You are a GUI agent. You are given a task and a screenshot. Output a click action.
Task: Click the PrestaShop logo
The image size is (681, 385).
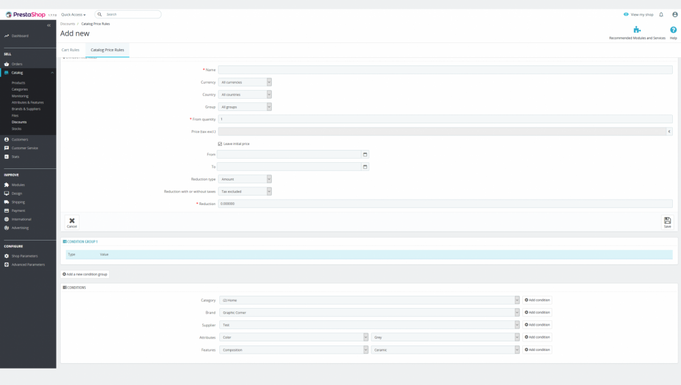point(26,14)
